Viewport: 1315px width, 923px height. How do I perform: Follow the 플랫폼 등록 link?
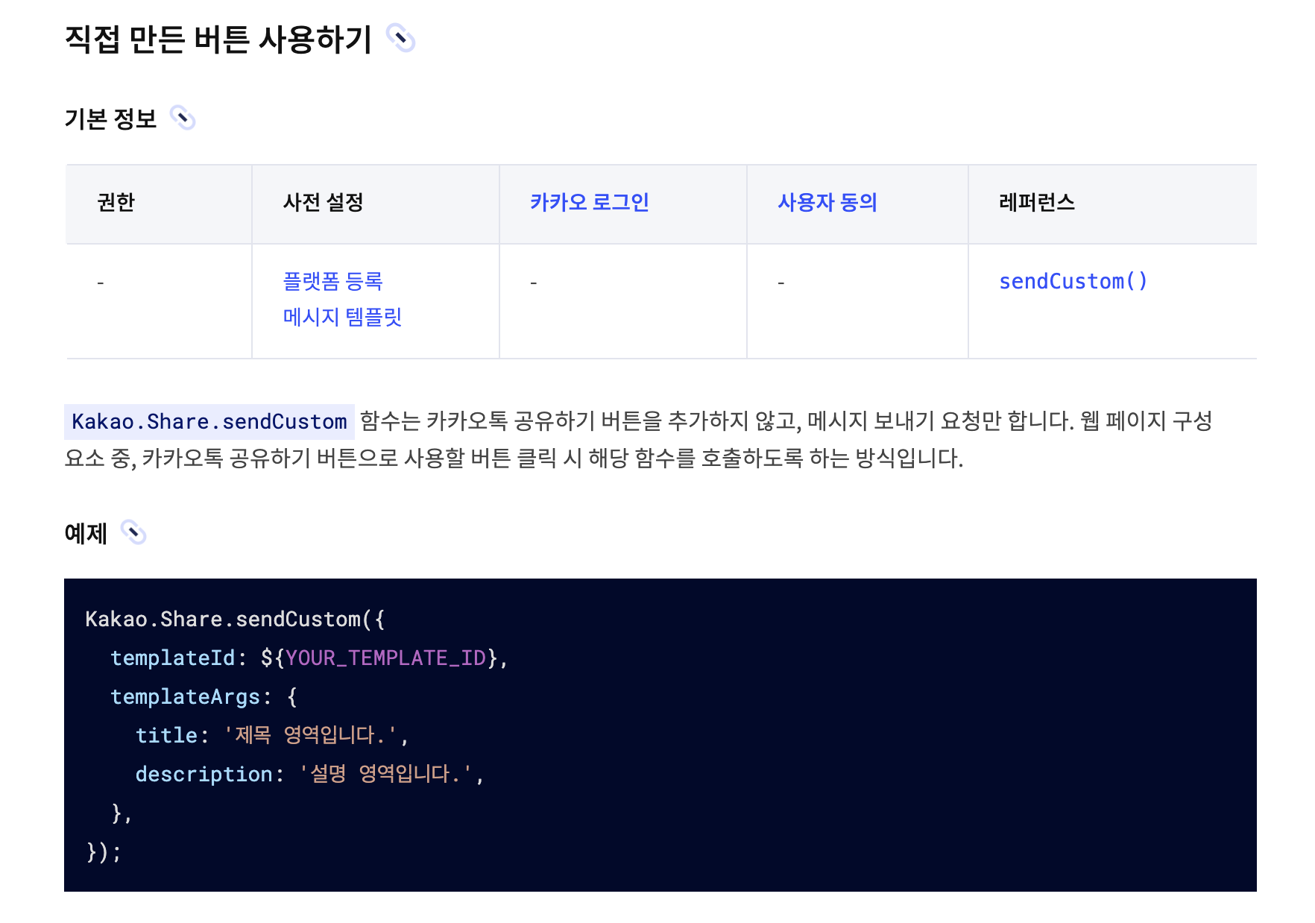click(332, 281)
